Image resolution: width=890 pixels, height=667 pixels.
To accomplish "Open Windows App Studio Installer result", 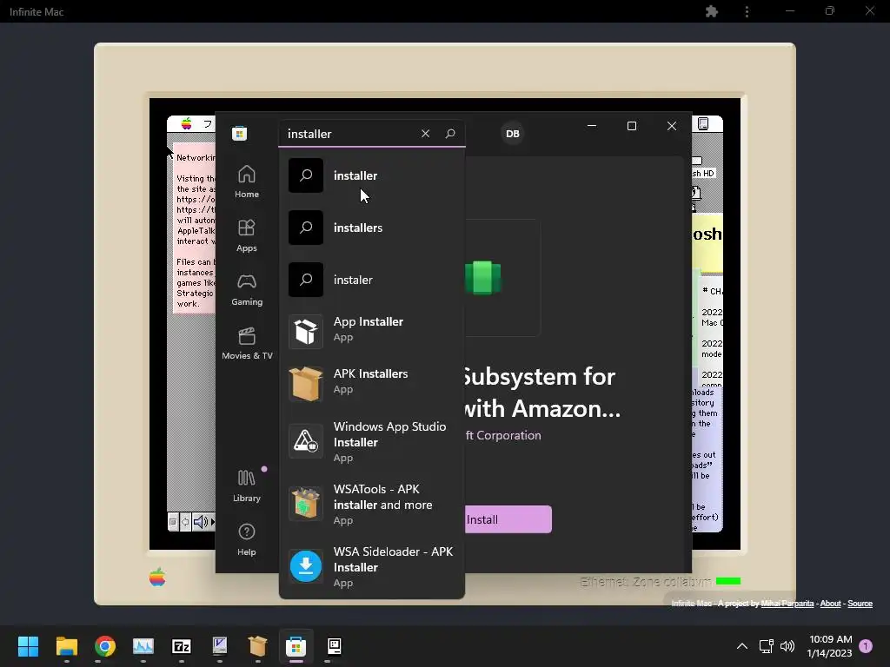I will 372,442.
